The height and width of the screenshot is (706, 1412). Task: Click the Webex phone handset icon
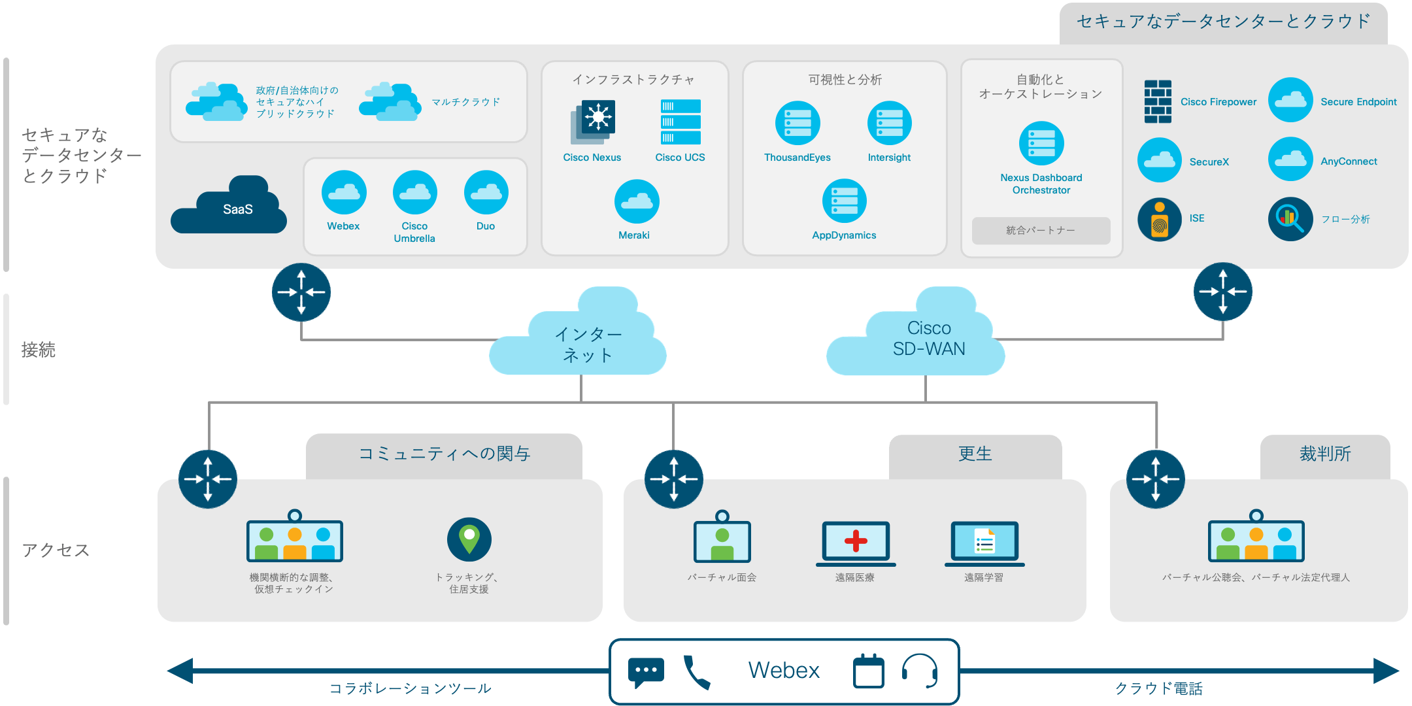pyautogui.click(x=697, y=673)
